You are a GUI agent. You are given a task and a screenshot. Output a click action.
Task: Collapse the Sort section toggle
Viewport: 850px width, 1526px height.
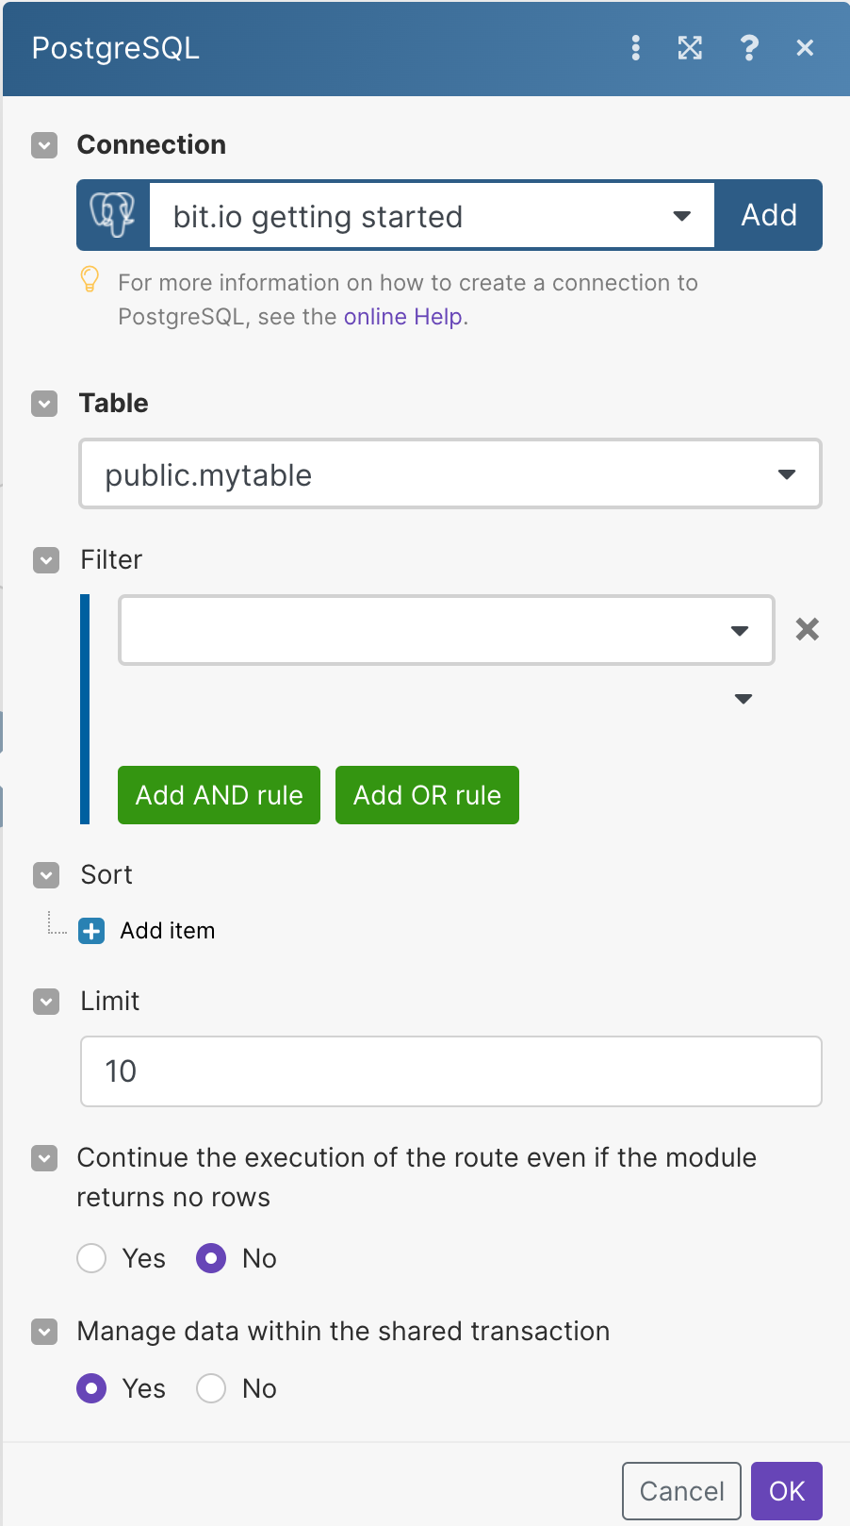[45, 875]
